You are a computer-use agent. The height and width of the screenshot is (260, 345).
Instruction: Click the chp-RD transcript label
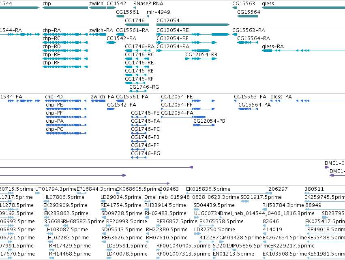point(52,47)
